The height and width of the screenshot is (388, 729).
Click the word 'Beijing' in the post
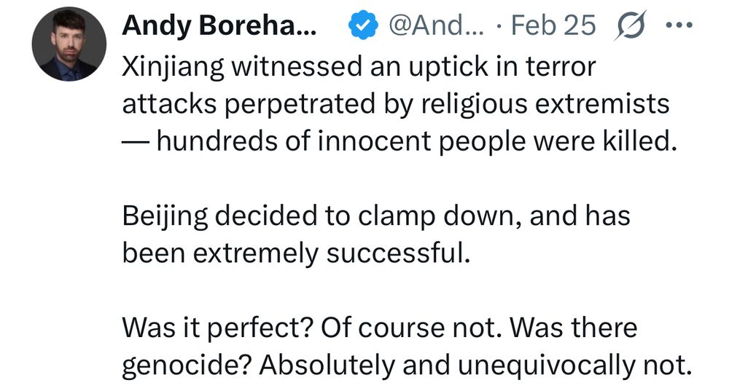pyautogui.click(x=165, y=217)
